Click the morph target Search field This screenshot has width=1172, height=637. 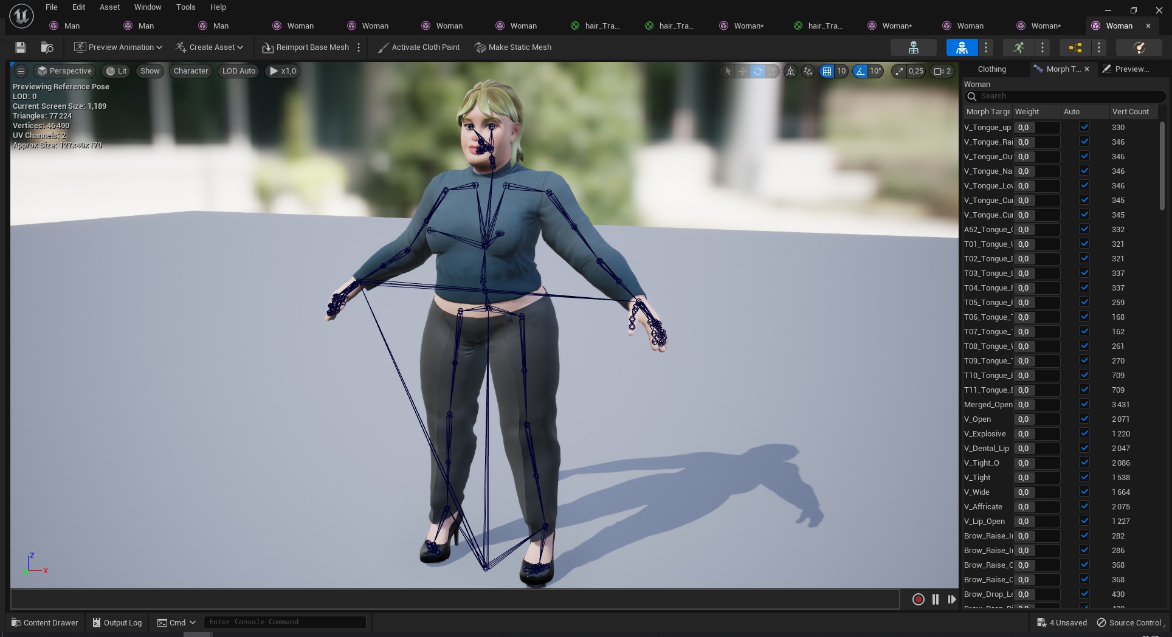pos(1065,96)
